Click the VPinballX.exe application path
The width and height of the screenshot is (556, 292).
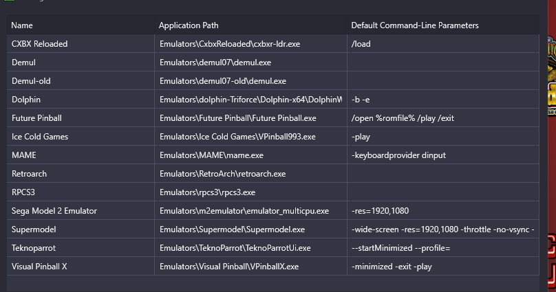tap(229, 267)
